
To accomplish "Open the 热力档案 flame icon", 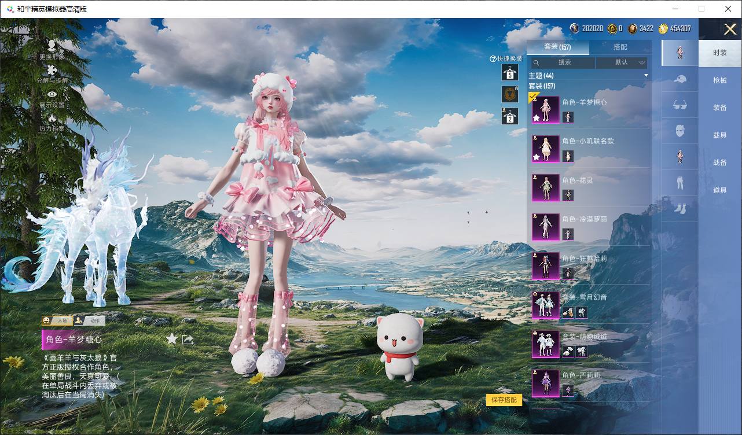I will tap(52, 118).
